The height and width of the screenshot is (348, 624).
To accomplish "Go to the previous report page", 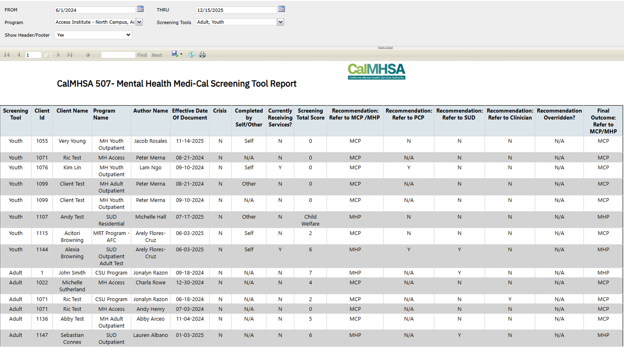I will [18, 55].
